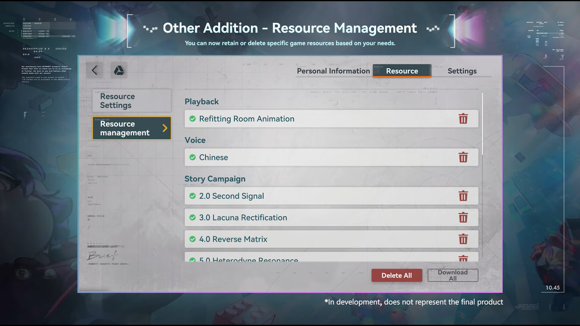Click the resource list vertical scrollbar
This screenshot has height=326, width=580.
coord(482,124)
